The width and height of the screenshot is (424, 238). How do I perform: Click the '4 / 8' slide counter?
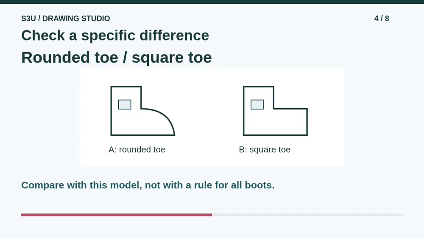382,19
